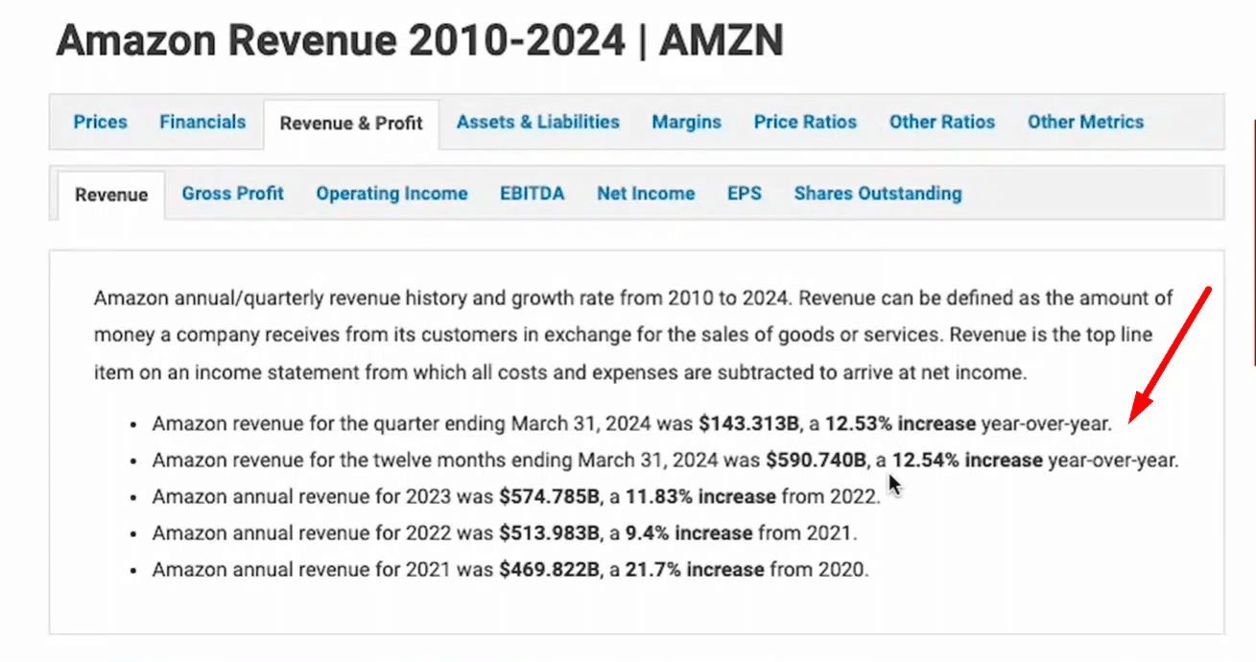The width and height of the screenshot is (1256, 662).
Task: Select the Revenue & Profit tab
Action: pyautogui.click(x=351, y=123)
